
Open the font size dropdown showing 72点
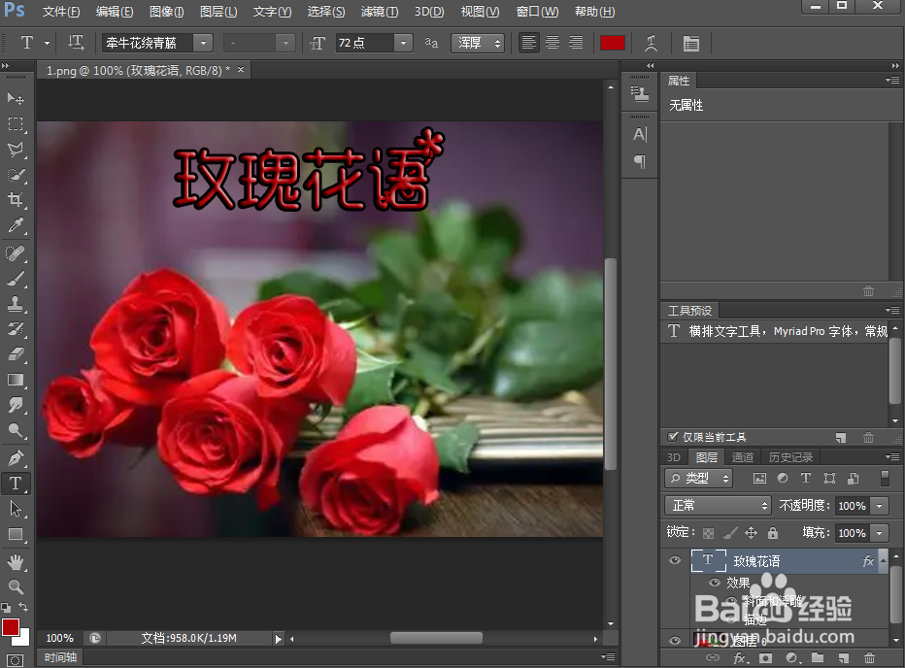click(402, 43)
